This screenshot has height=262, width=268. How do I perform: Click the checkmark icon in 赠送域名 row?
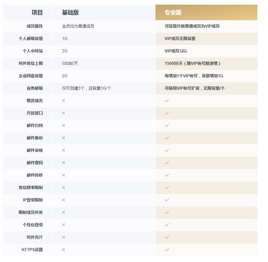[x=167, y=101]
